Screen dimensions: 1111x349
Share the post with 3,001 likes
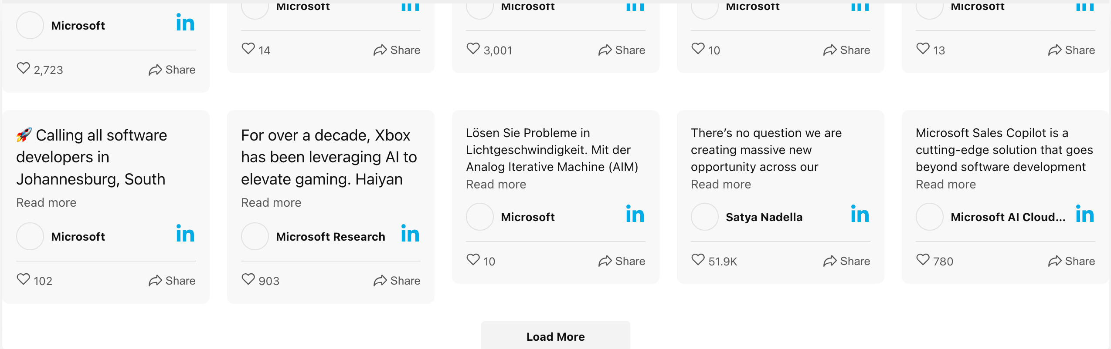click(622, 50)
